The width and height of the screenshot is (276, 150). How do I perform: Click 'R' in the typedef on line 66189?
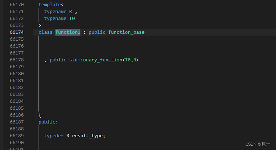click(x=68, y=136)
